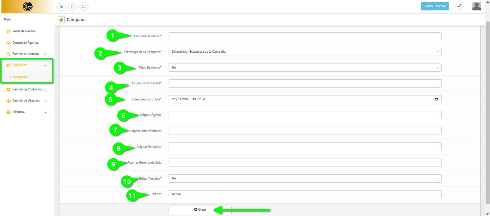Open calendar picker in Schedule Start Date
This screenshot has height=216, width=490.
(x=436, y=99)
